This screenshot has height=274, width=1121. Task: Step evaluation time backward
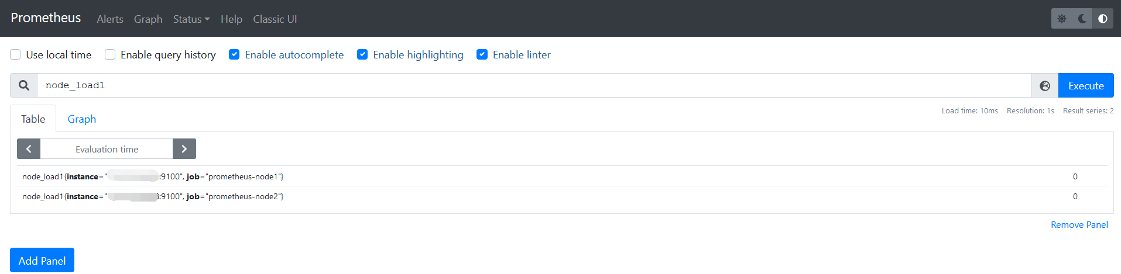tap(29, 149)
